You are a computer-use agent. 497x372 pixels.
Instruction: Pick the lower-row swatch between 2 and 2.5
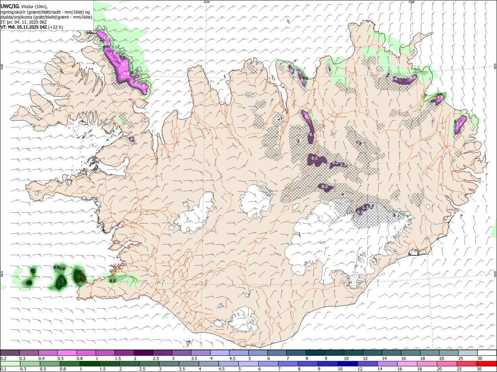coord(130,364)
